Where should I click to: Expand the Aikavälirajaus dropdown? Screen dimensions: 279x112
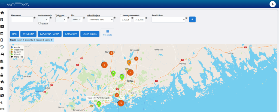coord(100,19)
